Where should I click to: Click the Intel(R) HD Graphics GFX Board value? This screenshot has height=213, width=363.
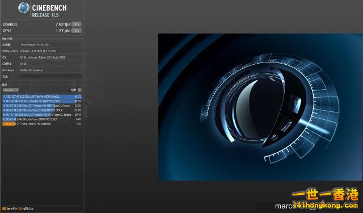[x=32, y=70]
